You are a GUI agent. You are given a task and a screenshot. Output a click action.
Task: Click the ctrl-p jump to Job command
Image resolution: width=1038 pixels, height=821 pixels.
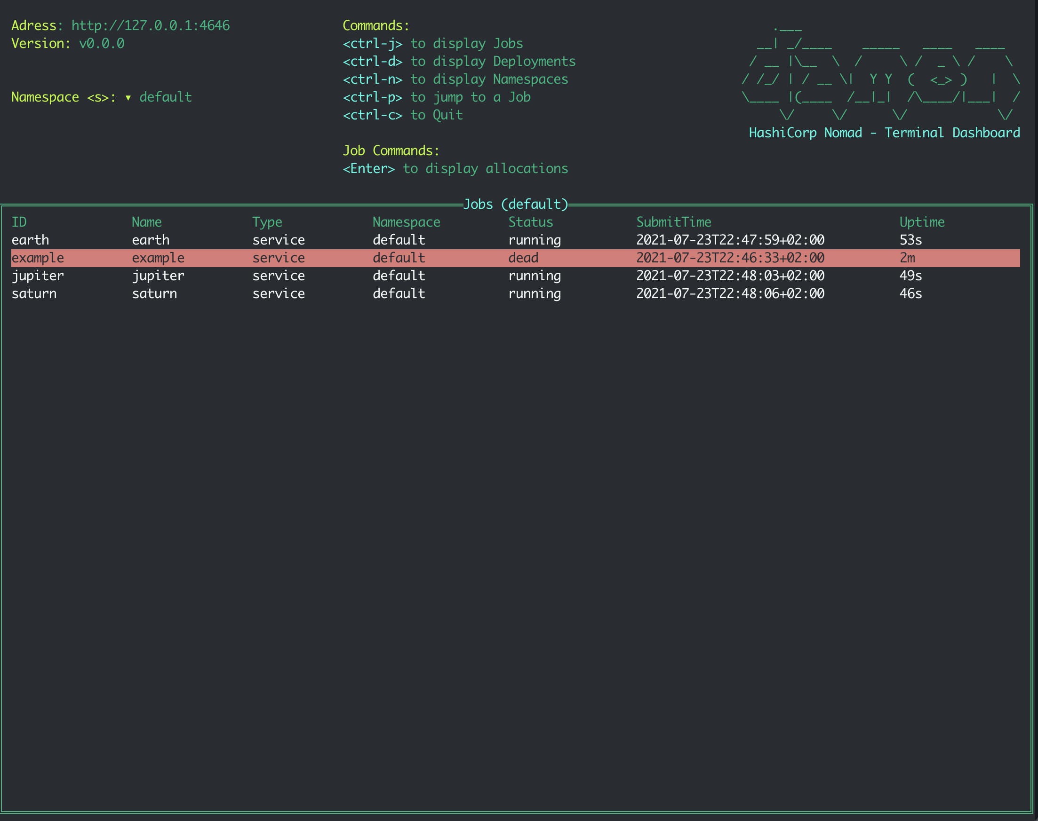click(x=436, y=98)
